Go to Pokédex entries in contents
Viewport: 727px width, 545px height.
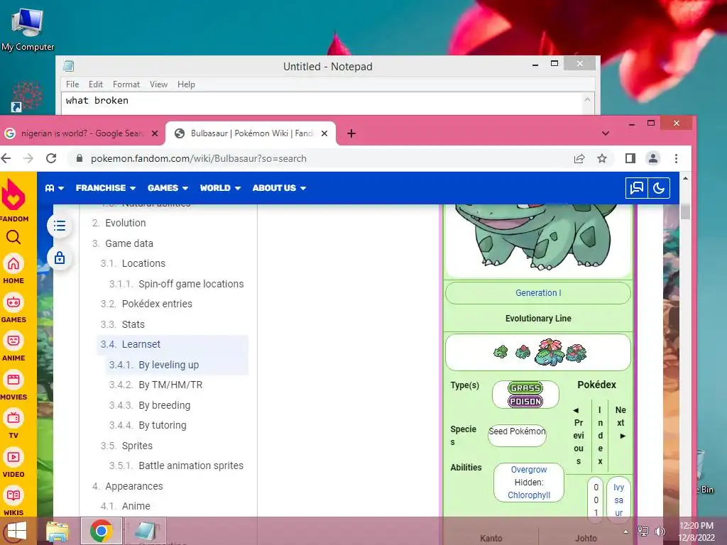pyautogui.click(x=157, y=304)
